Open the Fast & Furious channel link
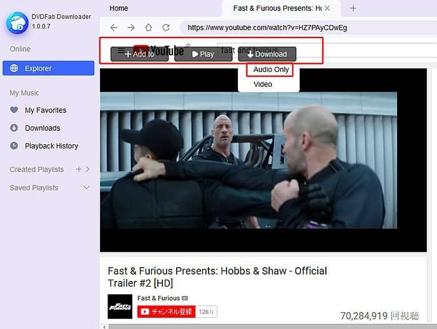The height and width of the screenshot is (329, 437). [159, 298]
